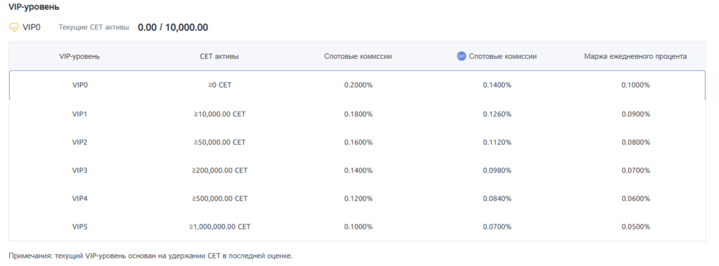
Task: Click the VIP-уровень section heading
Action: click(x=34, y=7)
